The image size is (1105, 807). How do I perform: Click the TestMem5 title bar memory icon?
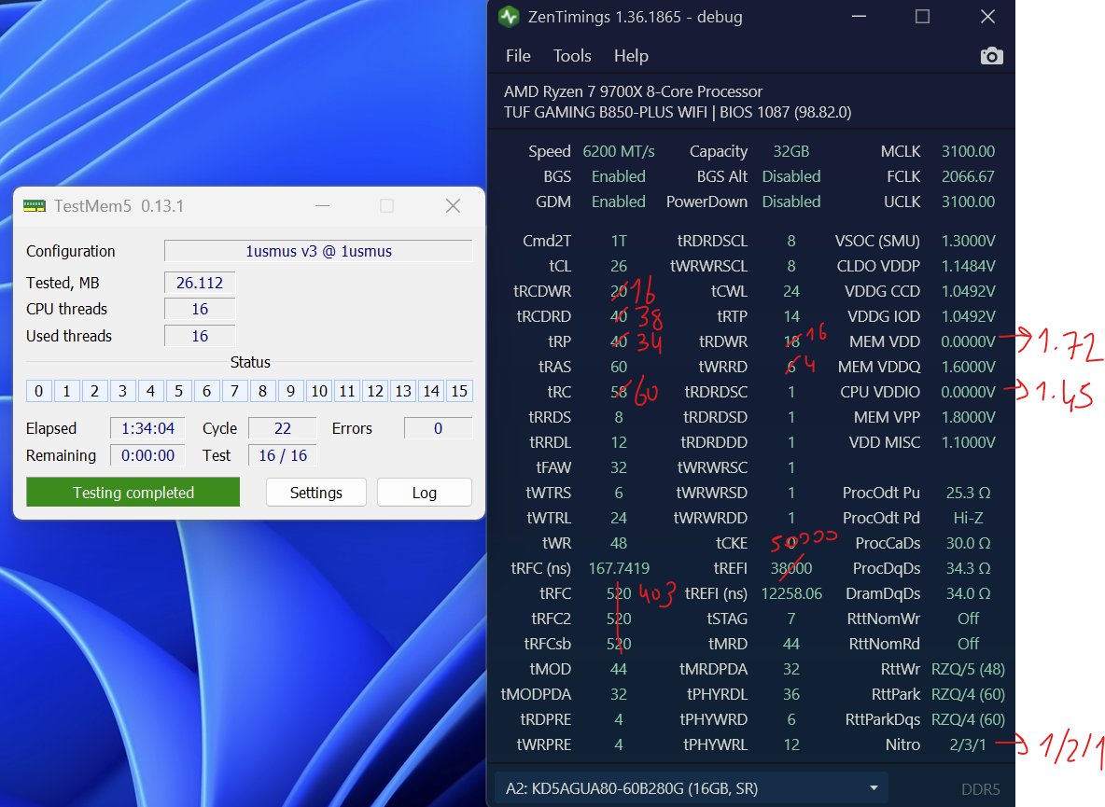[x=34, y=205]
